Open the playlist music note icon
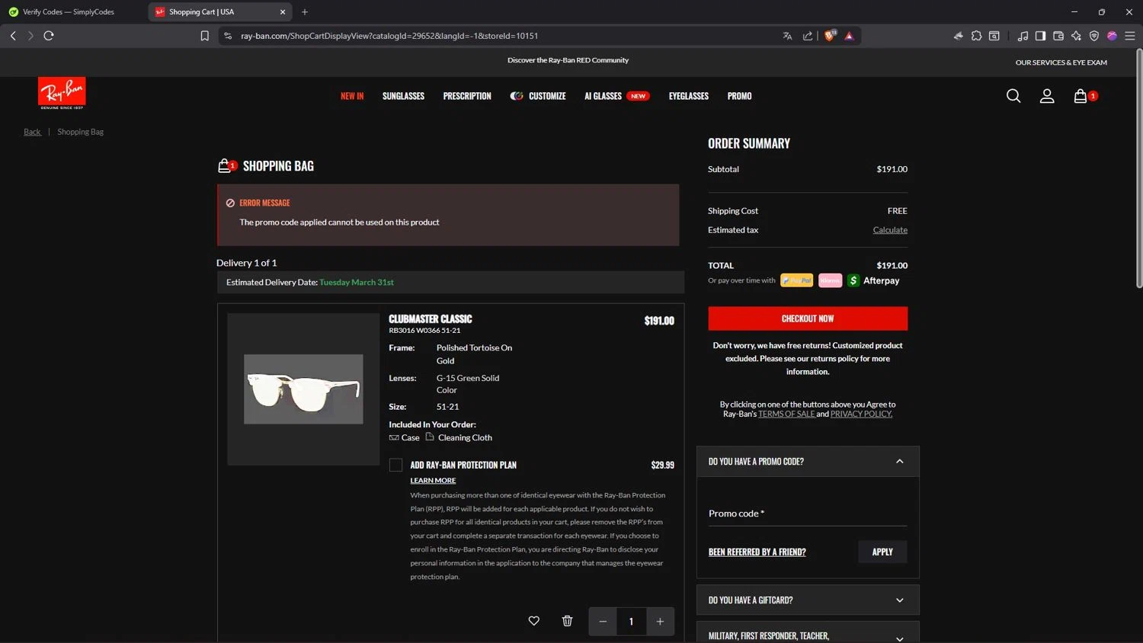The image size is (1143, 643). [x=1023, y=36]
